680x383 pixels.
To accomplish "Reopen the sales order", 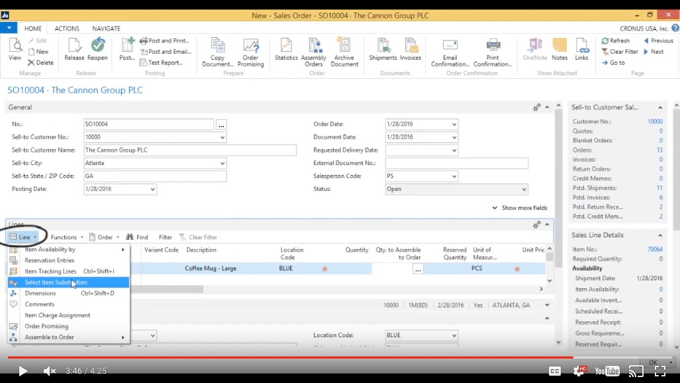I will point(97,49).
